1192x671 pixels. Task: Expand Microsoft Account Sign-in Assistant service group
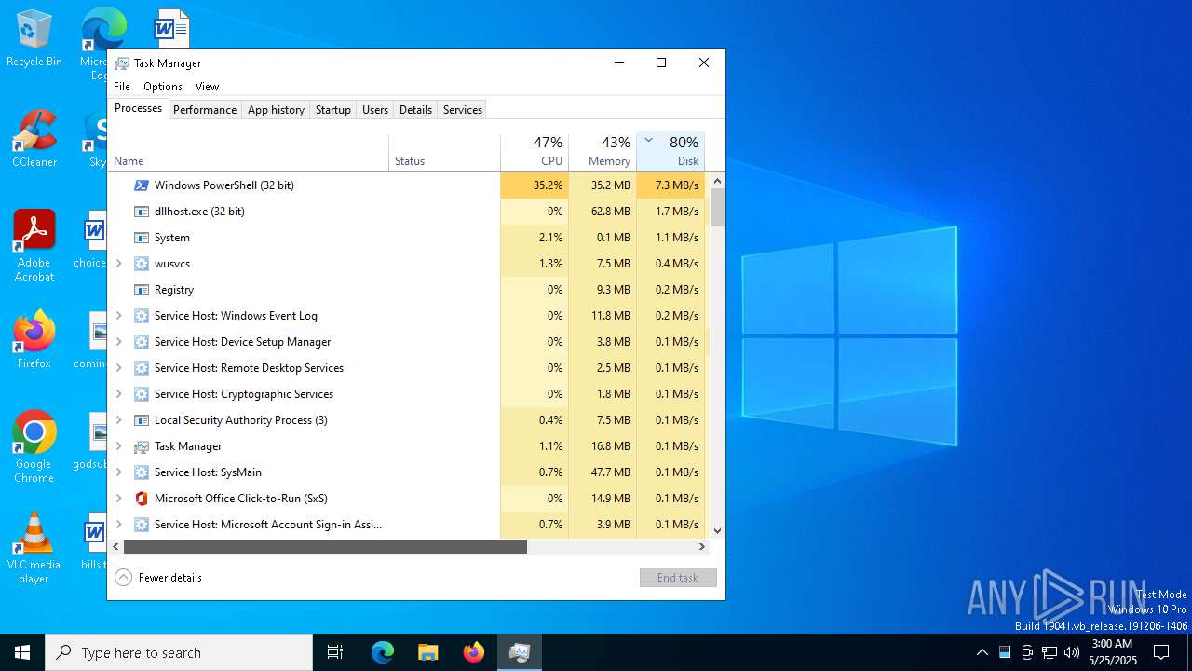(x=118, y=525)
